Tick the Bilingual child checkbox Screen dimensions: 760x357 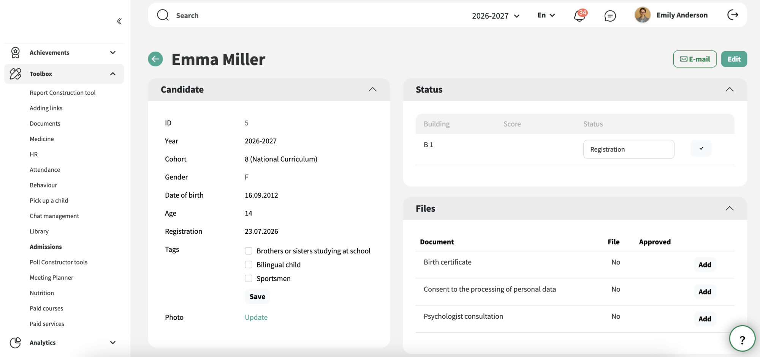pos(249,264)
